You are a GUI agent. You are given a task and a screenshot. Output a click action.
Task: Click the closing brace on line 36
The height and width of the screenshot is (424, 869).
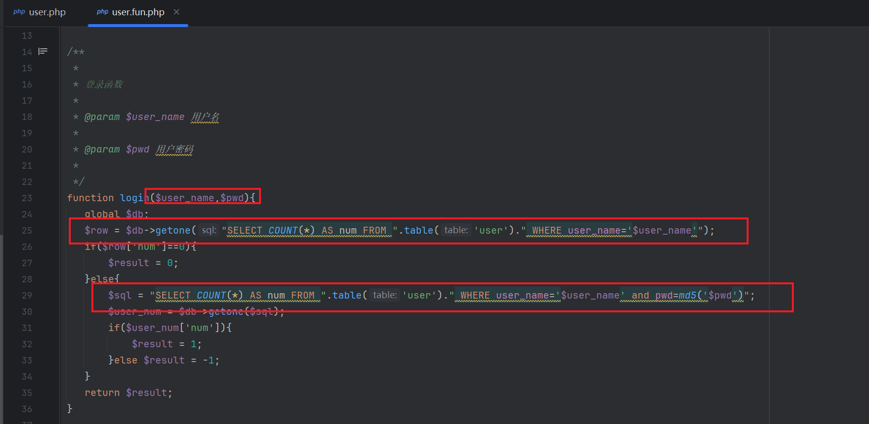coord(70,408)
